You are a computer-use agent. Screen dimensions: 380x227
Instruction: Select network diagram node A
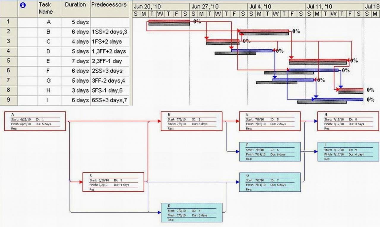click(x=35, y=121)
